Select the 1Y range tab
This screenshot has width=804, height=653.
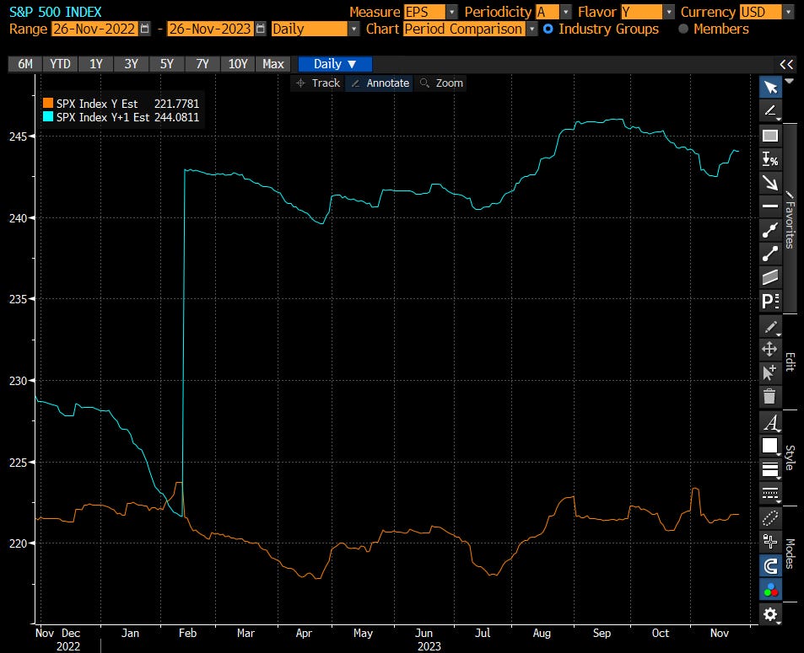tap(96, 64)
